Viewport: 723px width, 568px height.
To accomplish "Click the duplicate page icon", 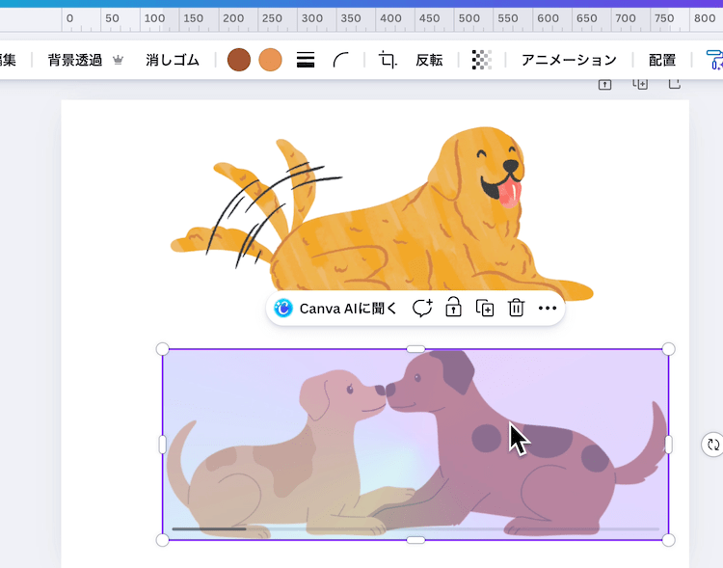I will click(640, 84).
